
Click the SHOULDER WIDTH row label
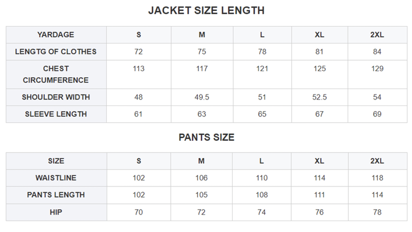coord(56,97)
